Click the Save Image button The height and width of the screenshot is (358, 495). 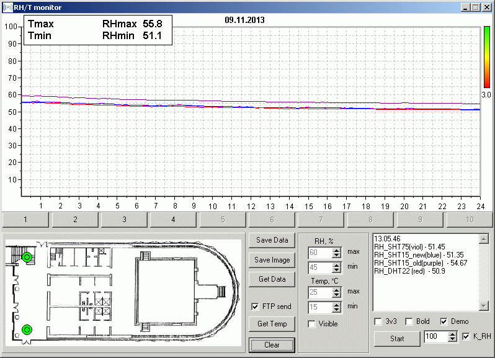(x=272, y=260)
